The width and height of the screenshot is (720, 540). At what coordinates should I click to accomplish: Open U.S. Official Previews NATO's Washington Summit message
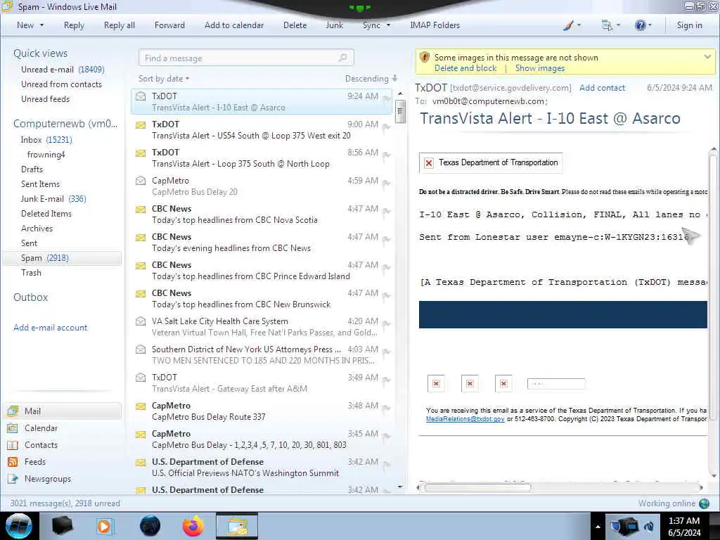[262, 468]
